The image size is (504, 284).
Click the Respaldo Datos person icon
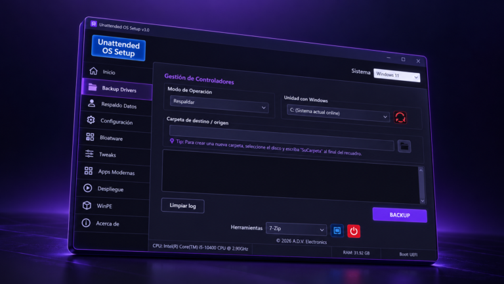coord(92,103)
